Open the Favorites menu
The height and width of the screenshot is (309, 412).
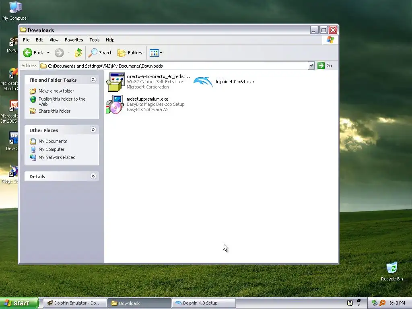[x=74, y=40]
